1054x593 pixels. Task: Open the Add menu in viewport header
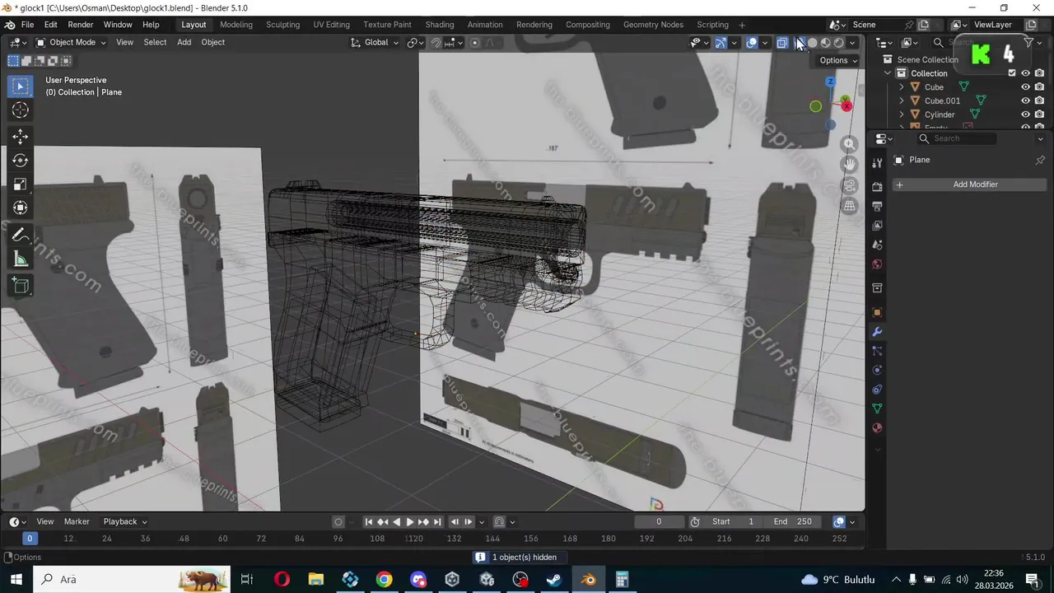coord(184,43)
